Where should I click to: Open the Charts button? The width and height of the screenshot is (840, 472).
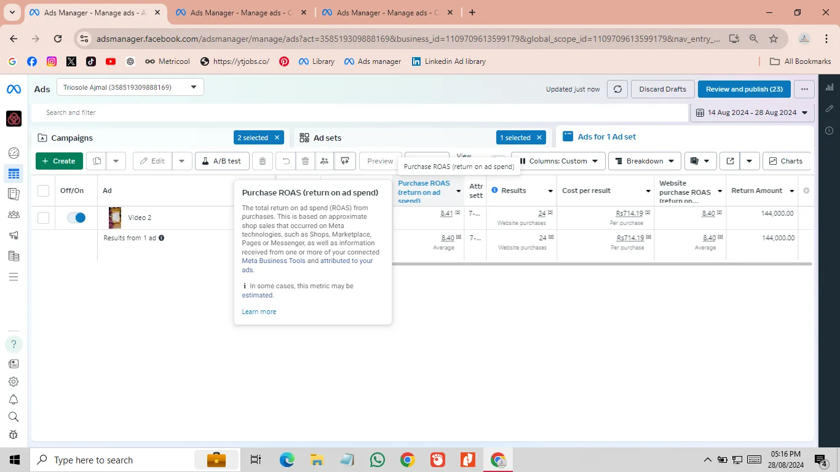pyautogui.click(x=787, y=161)
